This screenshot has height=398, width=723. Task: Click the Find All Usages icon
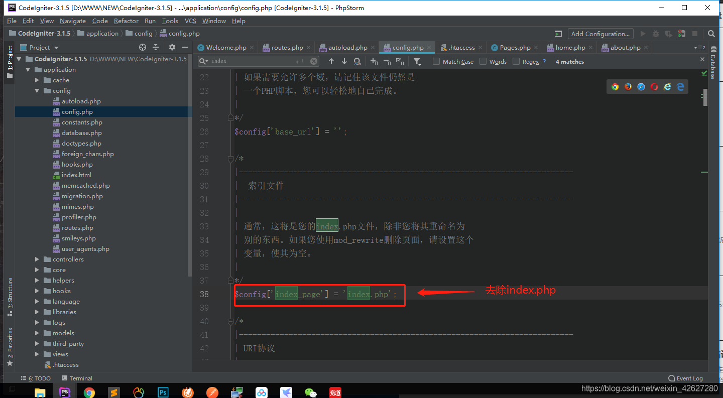click(x=357, y=61)
